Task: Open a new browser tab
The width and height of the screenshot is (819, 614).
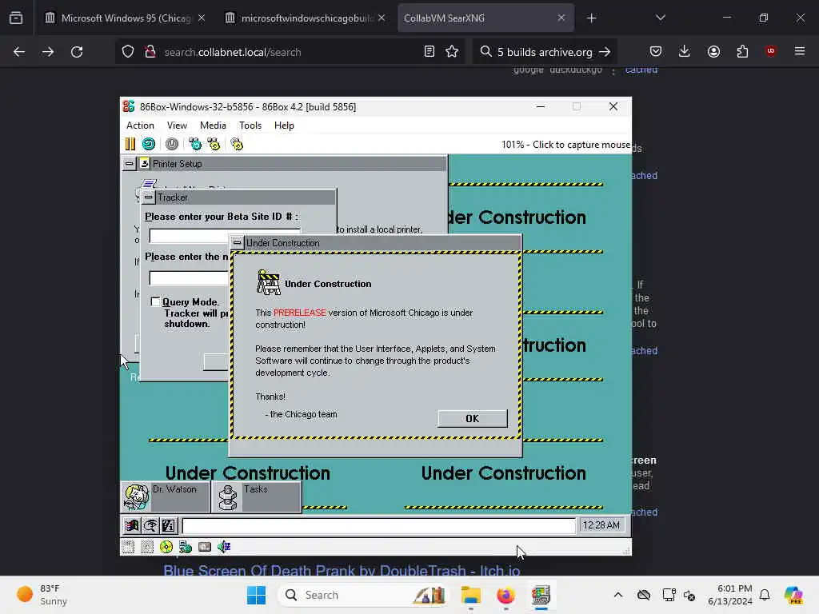Action: tap(591, 18)
